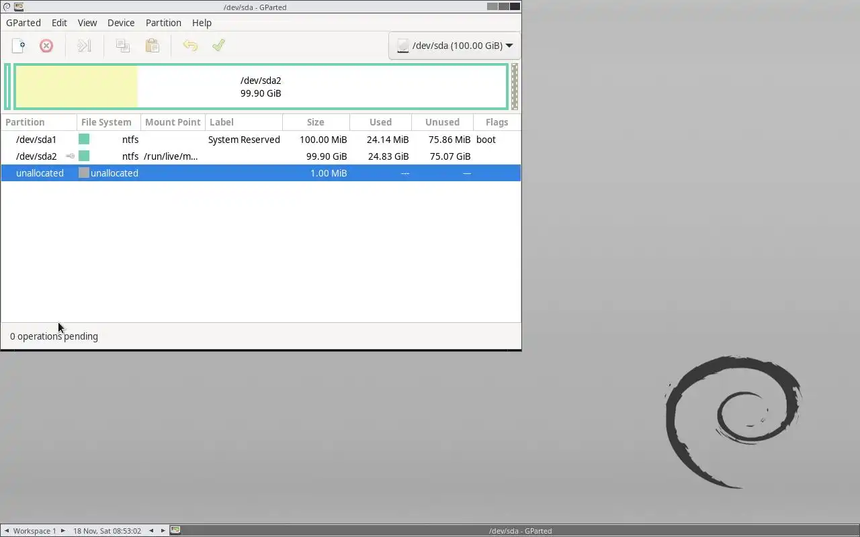This screenshot has height=537, width=860.
Task: Open the Help menu
Action: coord(202,23)
